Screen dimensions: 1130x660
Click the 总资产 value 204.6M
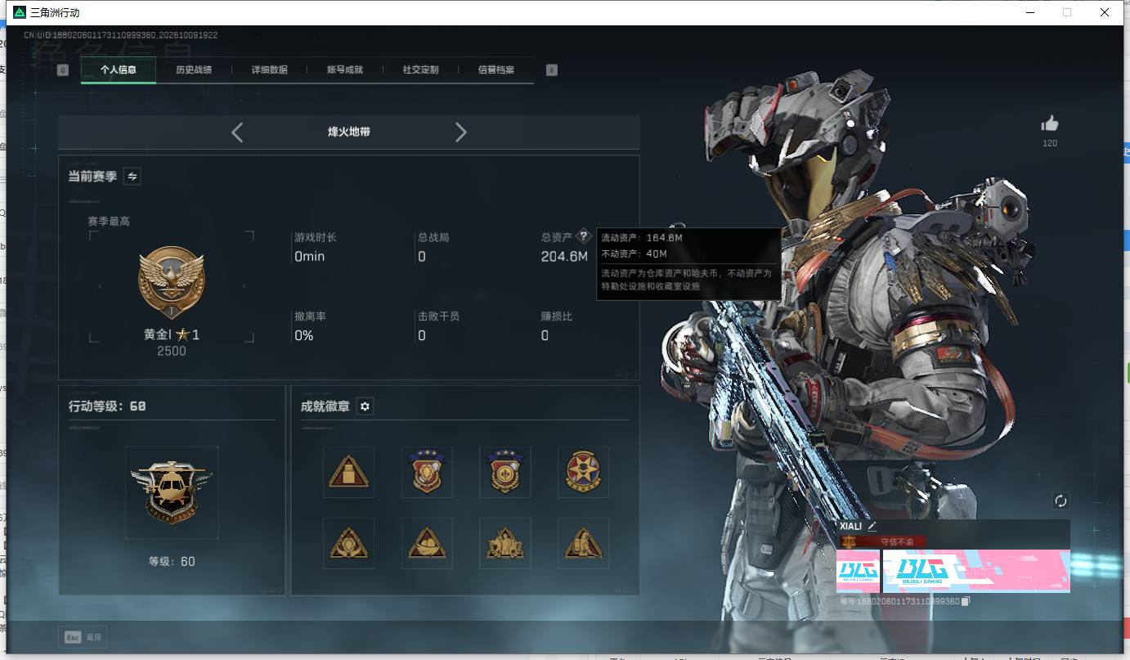pos(564,257)
